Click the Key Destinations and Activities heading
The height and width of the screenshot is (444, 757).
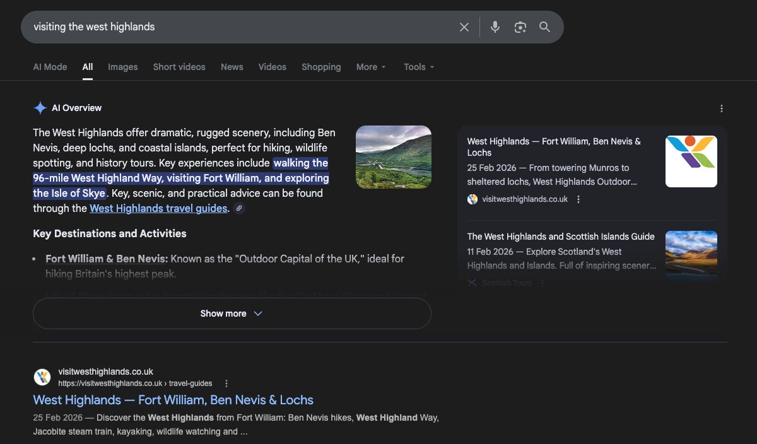point(110,233)
